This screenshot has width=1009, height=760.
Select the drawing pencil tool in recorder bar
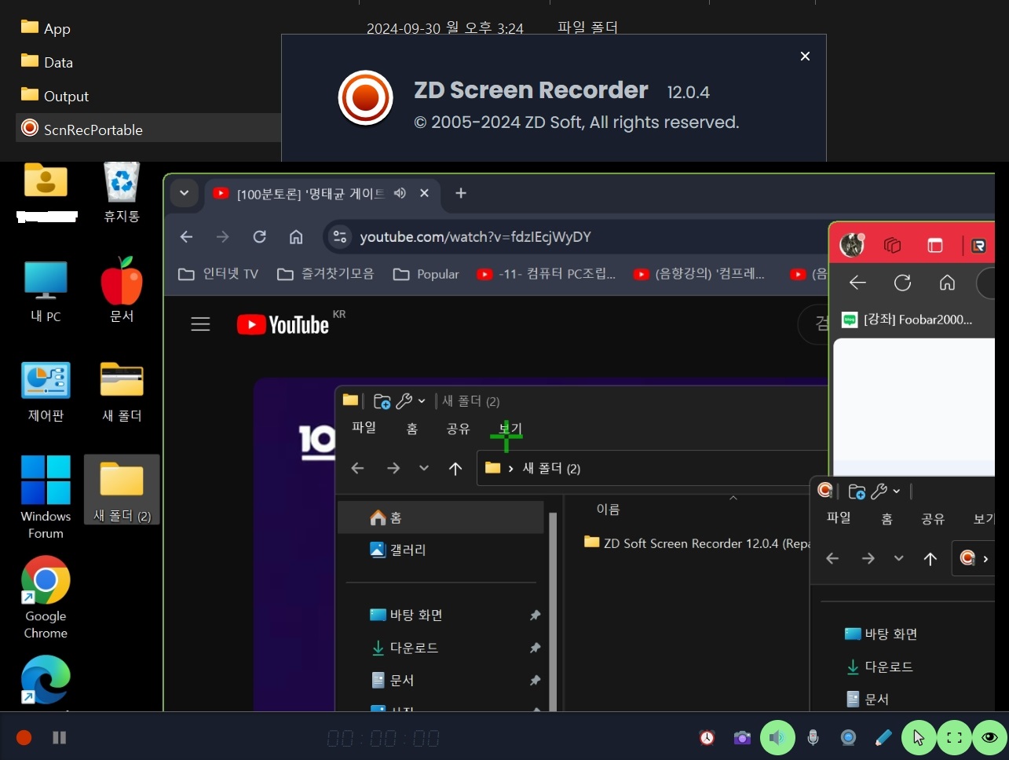point(883,737)
